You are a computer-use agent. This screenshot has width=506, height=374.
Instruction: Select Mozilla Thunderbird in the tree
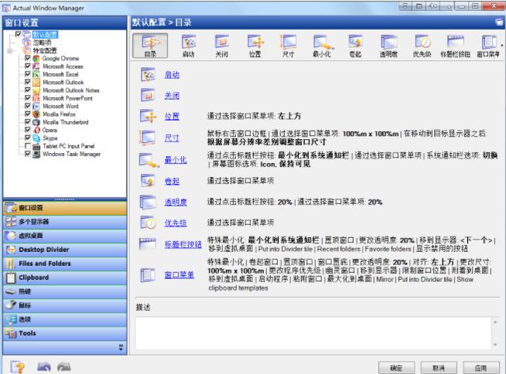coord(66,122)
